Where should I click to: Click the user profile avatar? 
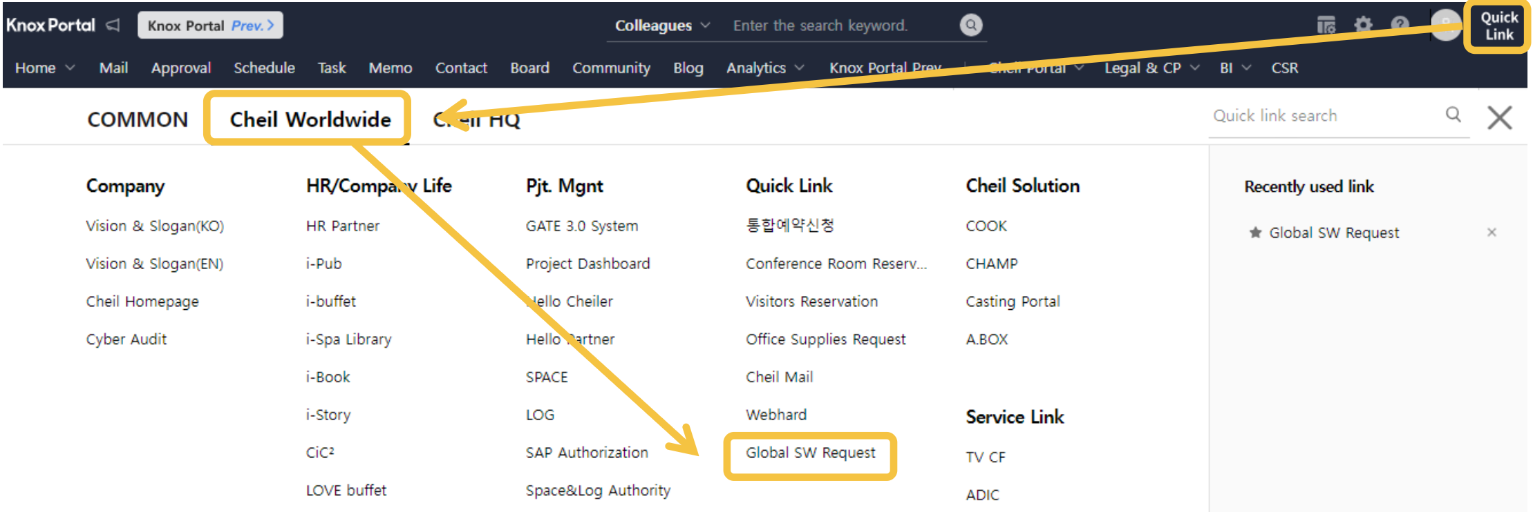[1445, 26]
